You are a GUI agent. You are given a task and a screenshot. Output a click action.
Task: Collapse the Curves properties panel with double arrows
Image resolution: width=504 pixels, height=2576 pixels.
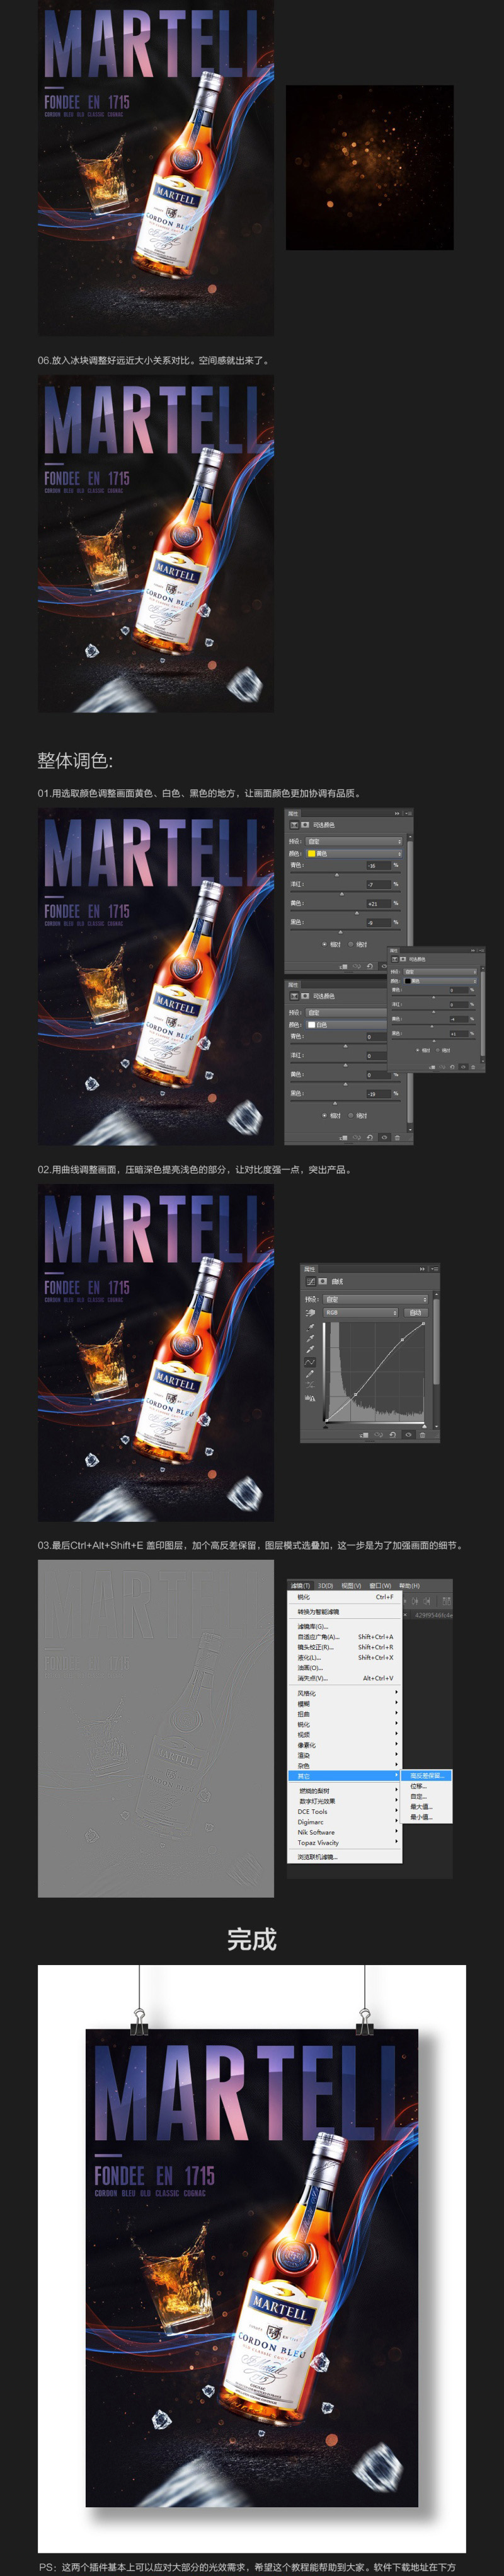tap(422, 1269)
